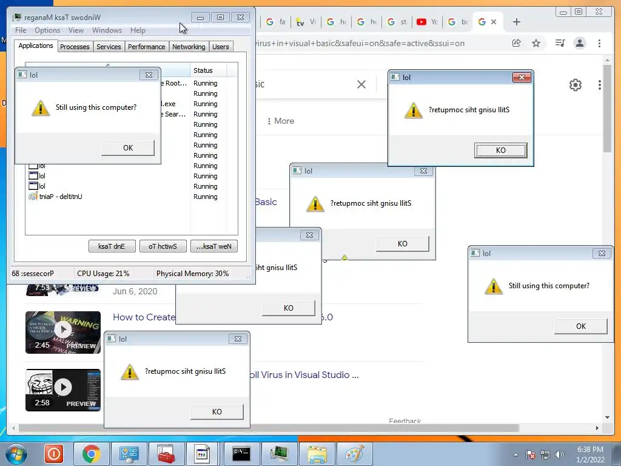
Task: Open Task Manager's Options menu
Action: (x=47, y=30)
